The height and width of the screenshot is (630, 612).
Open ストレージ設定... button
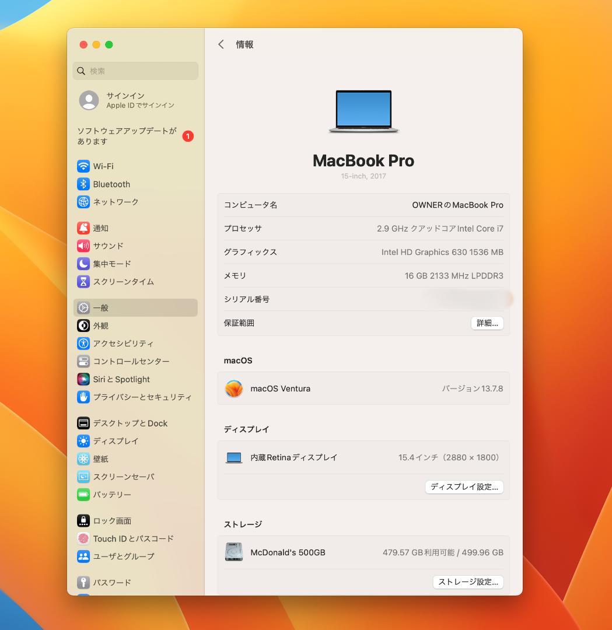(468, 582)
